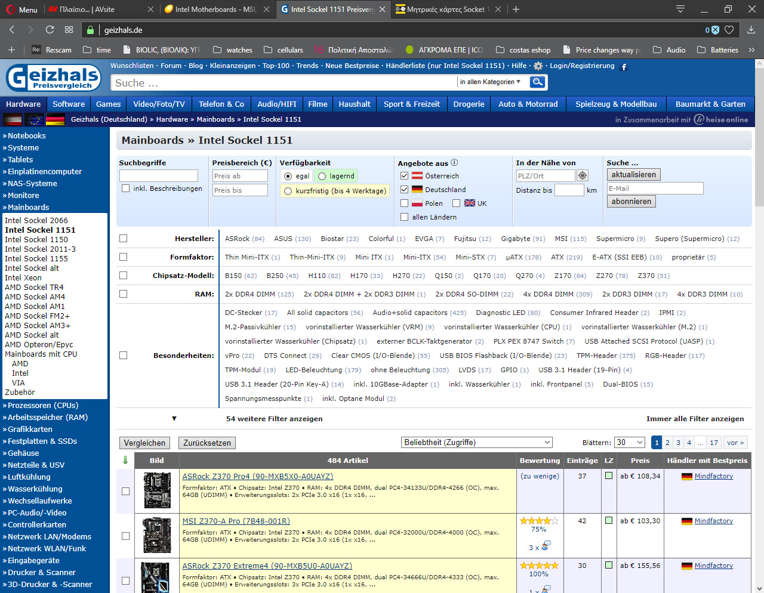Select the German flag in breadcrumb bar
Screen dimensions: 764x593
(x=55, y=120)
